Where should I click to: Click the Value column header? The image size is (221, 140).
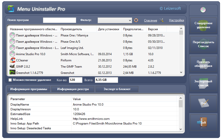click(124, 99)
